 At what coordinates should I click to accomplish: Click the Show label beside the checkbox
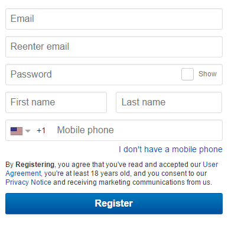(x=207, y=74)
